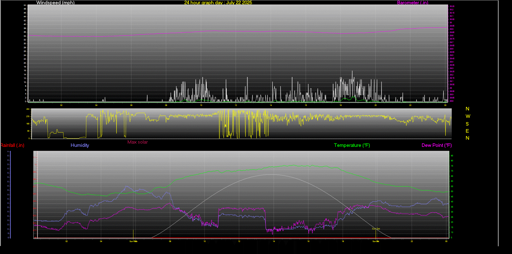Click the '04' hour label under the temperature chart
512x254 pixels.
pos(101,241)
